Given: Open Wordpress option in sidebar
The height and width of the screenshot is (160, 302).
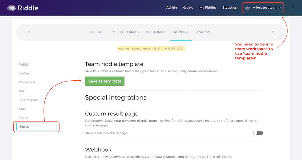Looking at the screenshot, I should (x=27, y=82).
